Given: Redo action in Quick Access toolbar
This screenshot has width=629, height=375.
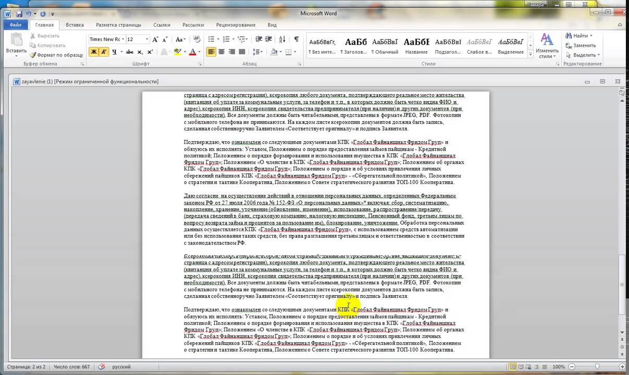Looking at the screenshot, I should click(x=43, y=14).
